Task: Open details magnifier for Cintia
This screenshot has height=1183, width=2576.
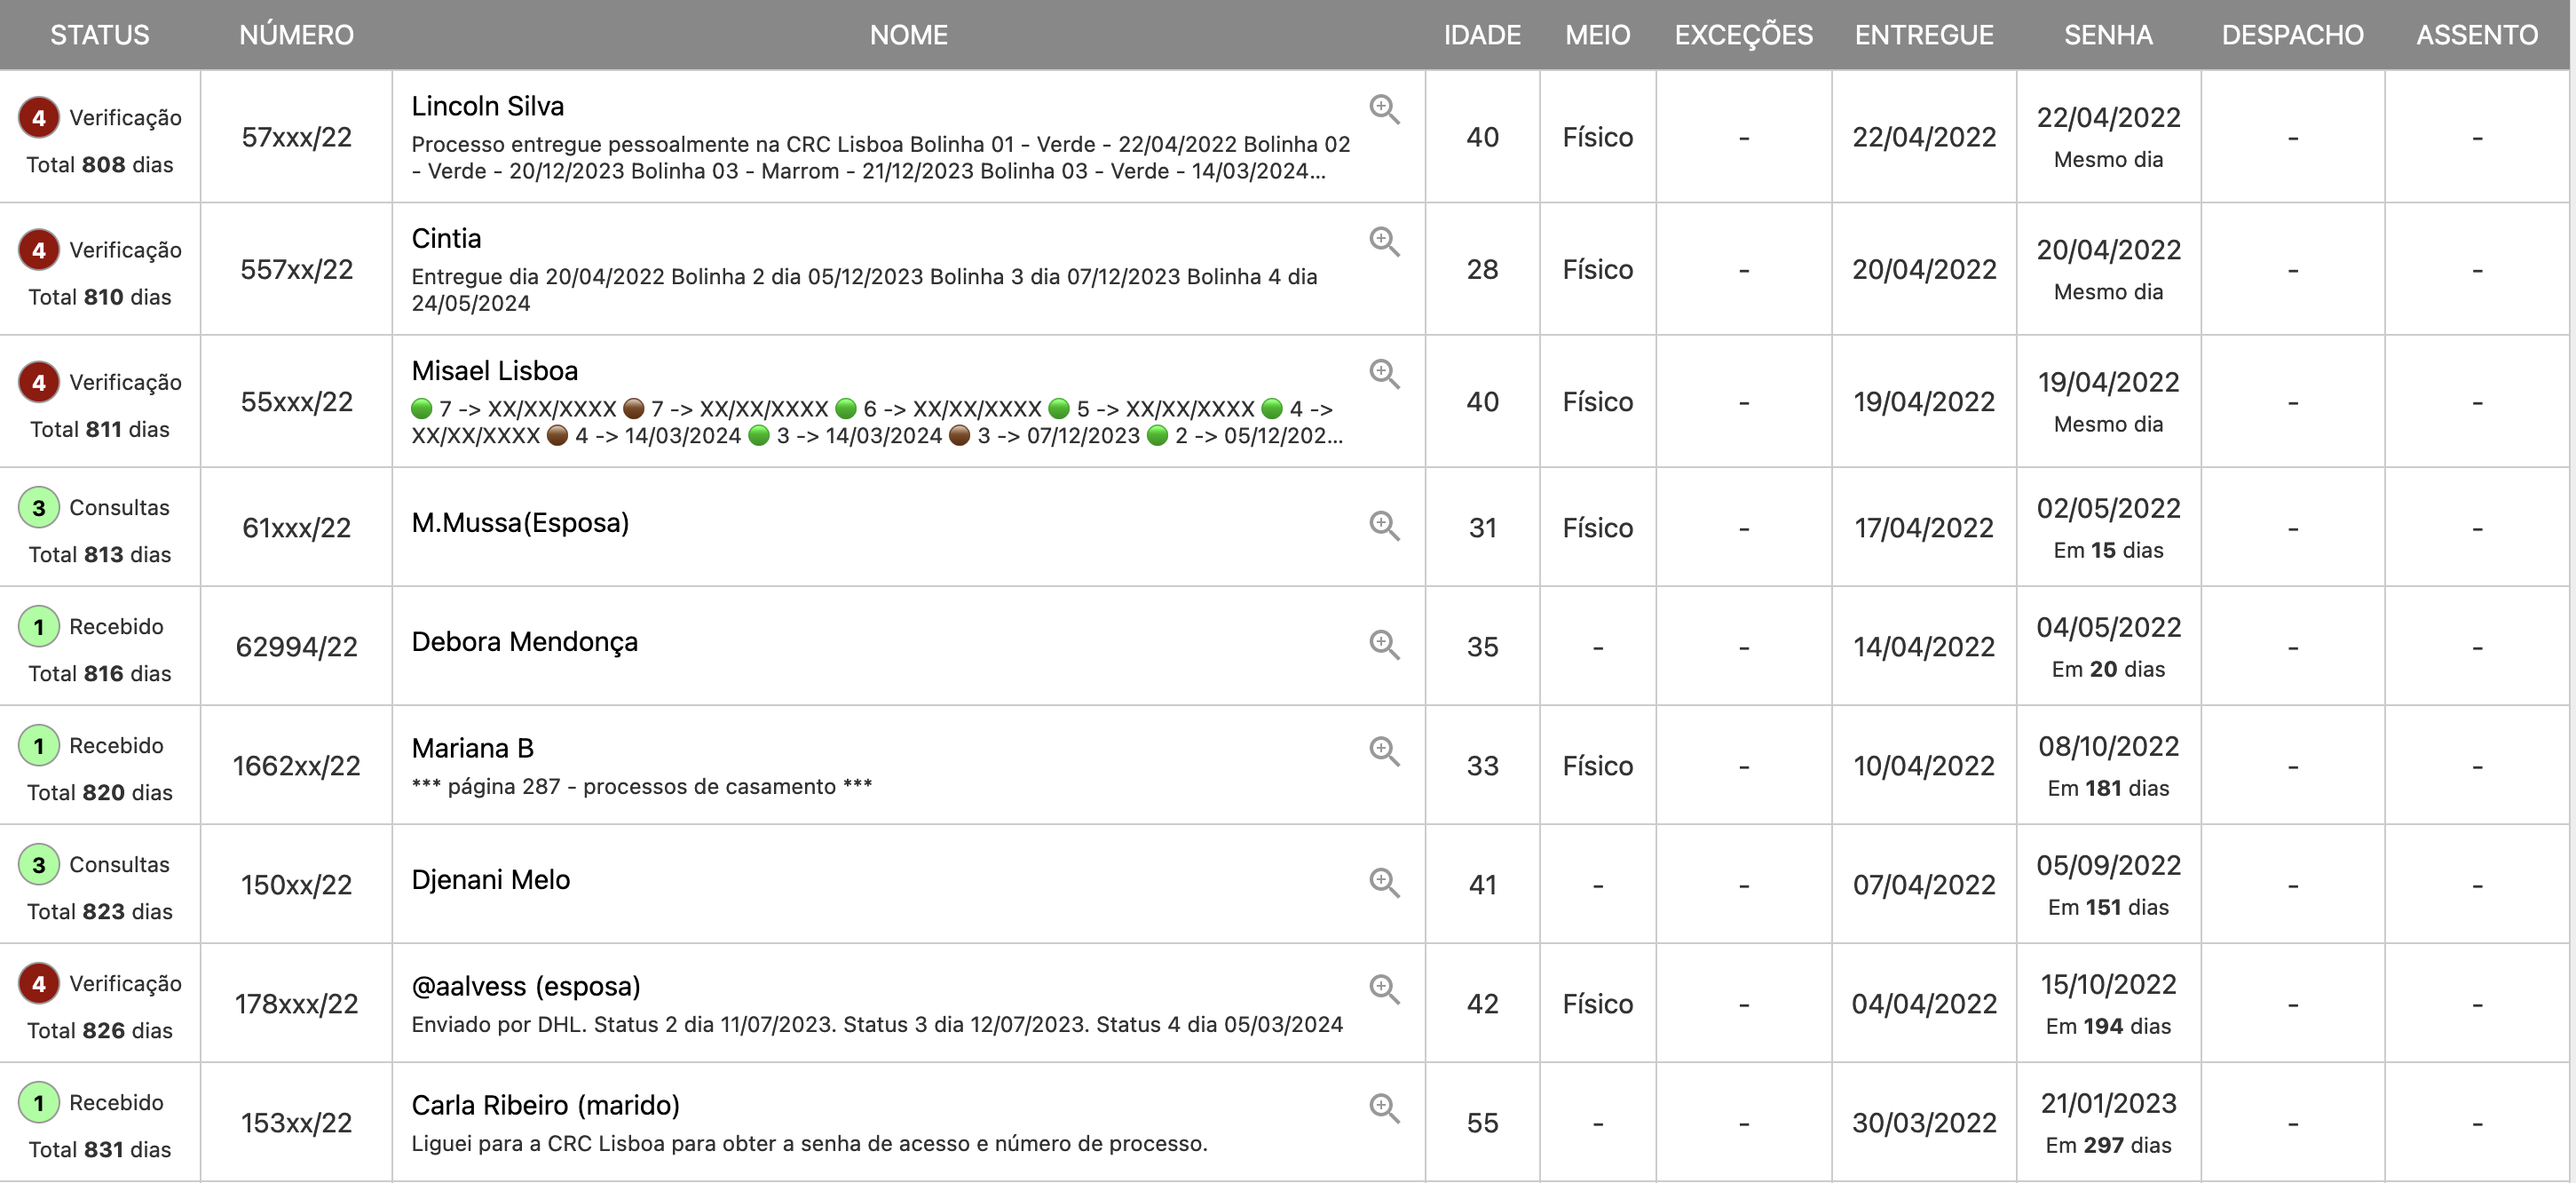Action: point(1384,242)
